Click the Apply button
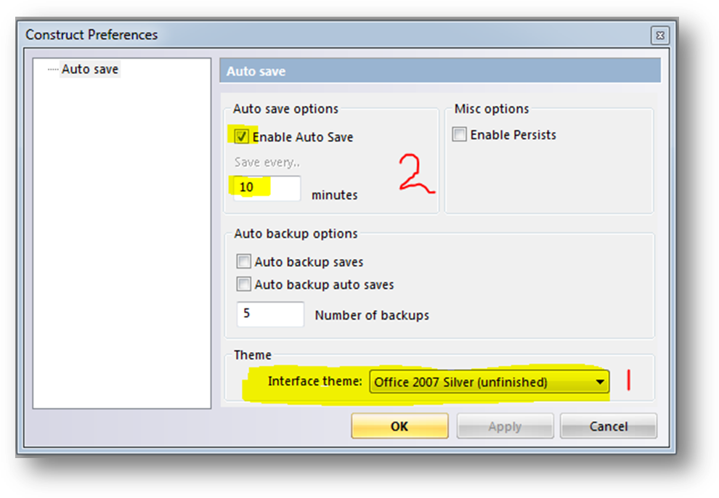Image resolution: width=719 pixels, height=498 pixels. pos(505,426)
